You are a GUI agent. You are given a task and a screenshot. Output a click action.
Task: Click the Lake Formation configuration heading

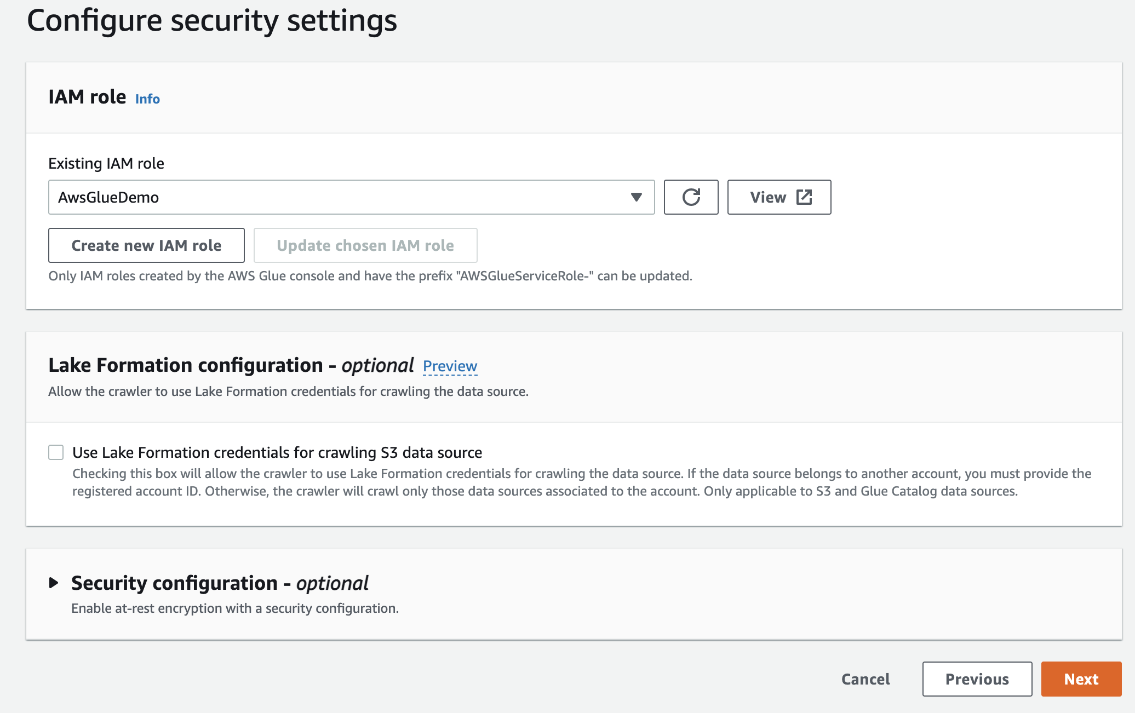coord(230,365)
